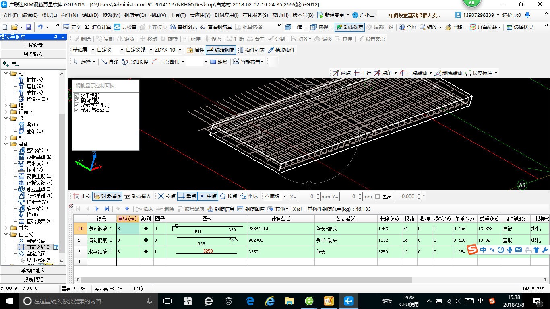Toggle 中点 midpoint snap
The image size is (550, 309).
point(208,196)
